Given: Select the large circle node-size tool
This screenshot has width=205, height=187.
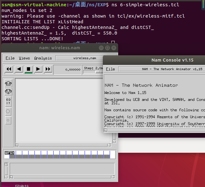Looking at the screenshot, I should point(8,111).
